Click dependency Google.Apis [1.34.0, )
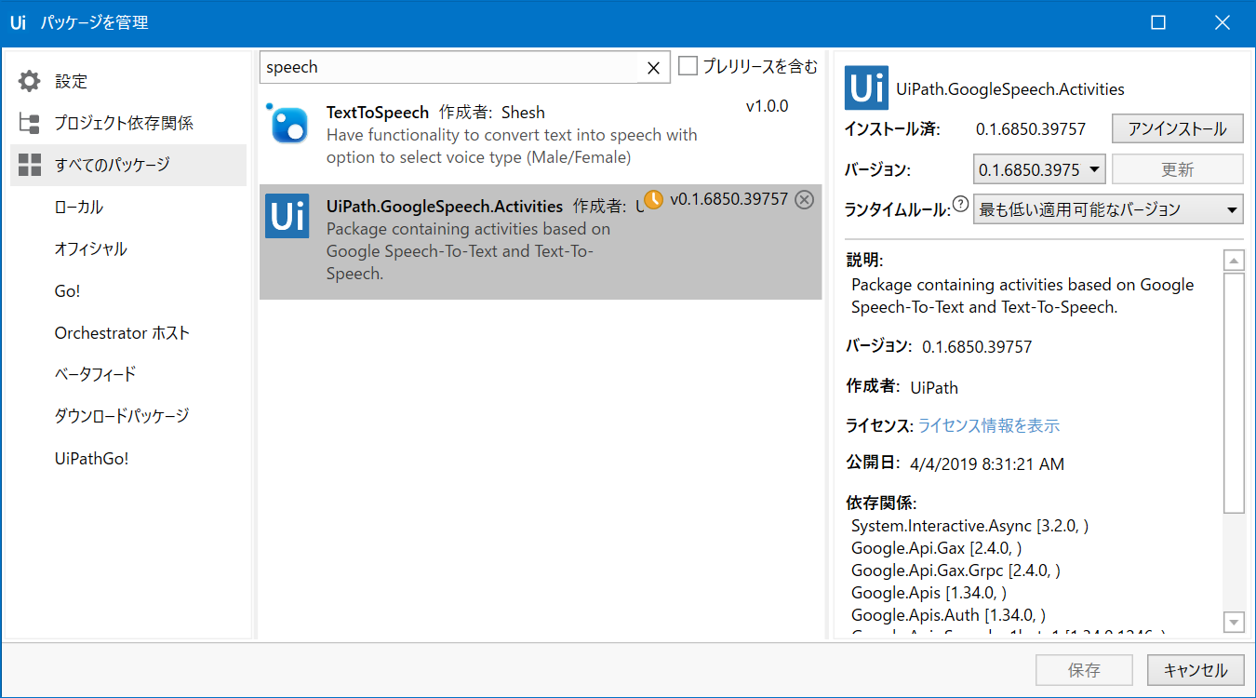Screen dimensions: 1256x698 929,593
